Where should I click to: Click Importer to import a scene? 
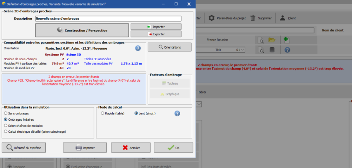(156, 27)
